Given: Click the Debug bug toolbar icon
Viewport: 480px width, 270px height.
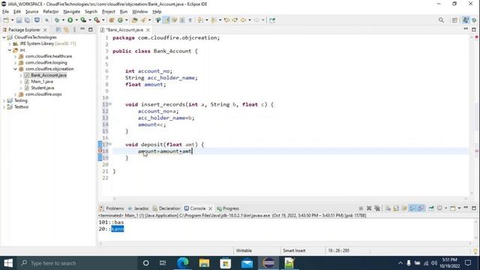Looking at the screenshot, I should coord(57,20).
